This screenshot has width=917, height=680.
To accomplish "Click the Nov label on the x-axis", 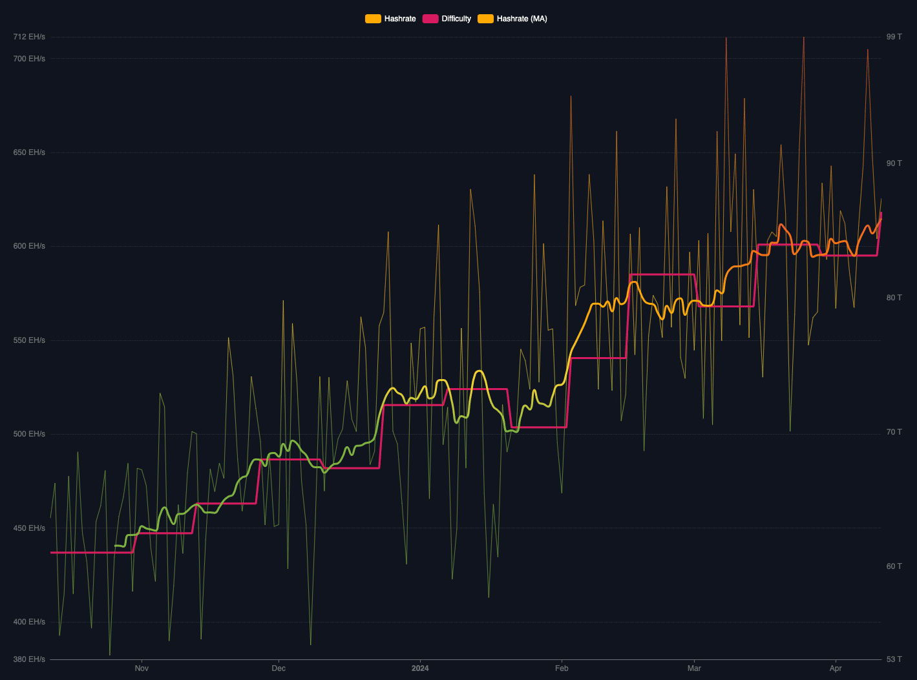I will [x=142, y=668].
